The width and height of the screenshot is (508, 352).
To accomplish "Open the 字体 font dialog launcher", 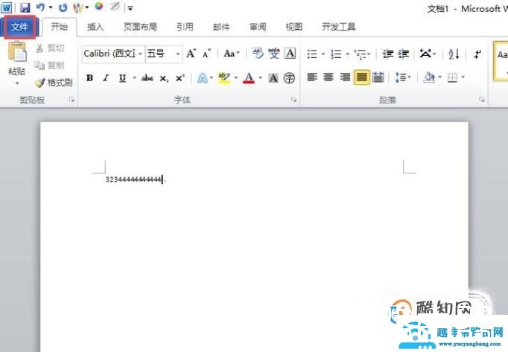I will (293, 100).
